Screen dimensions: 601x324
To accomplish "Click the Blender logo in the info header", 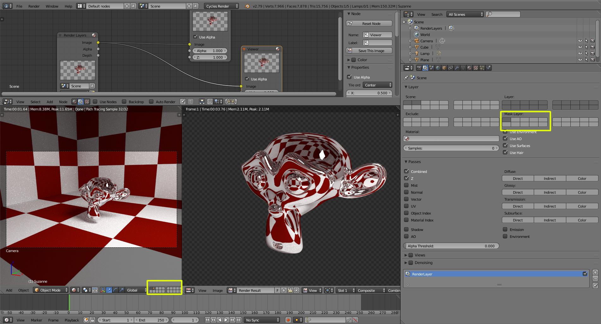I will pyautogui.click(x=247, y=6).
